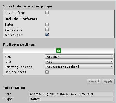The image size is (116, 103).
Task: Select the Windows Store platform tab icon
Action: pos(59,51)
